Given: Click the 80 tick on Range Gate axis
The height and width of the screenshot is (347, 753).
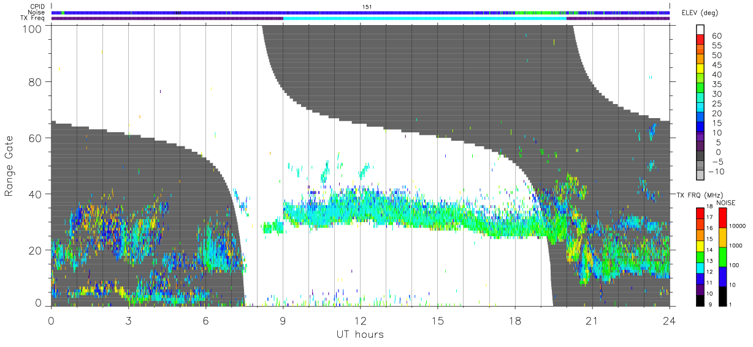Looking at the screenshot, I should [34, 82].
